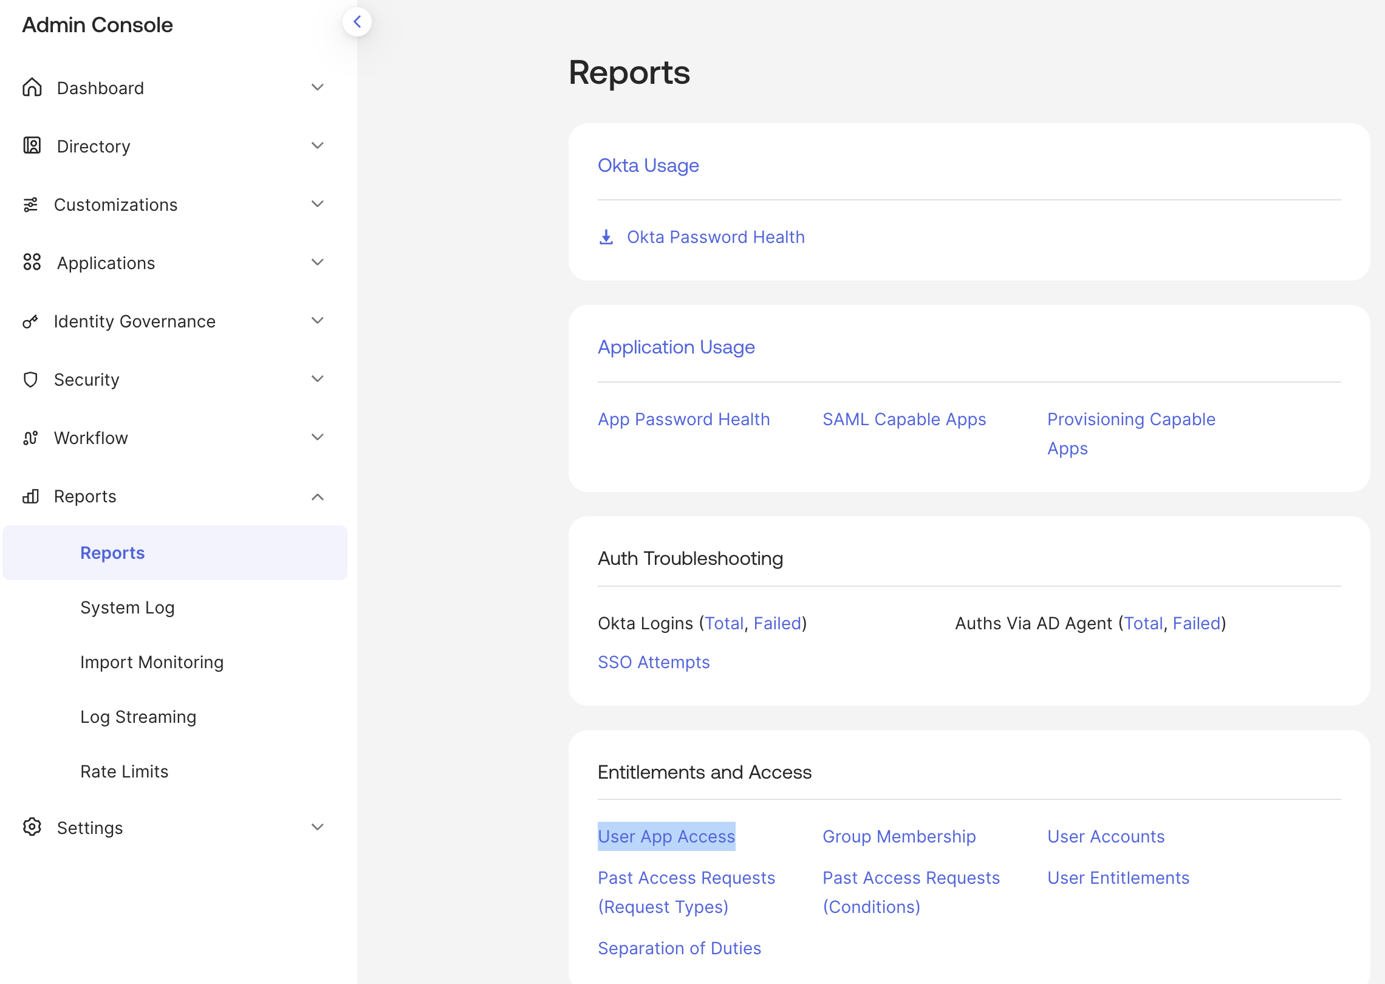Viewport: 1385px width, 984px height.
Task: Open the Application Usage report link
Action: [676, 347]
